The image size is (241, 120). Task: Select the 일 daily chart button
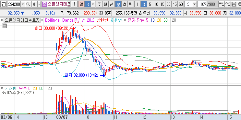(81, 4)
